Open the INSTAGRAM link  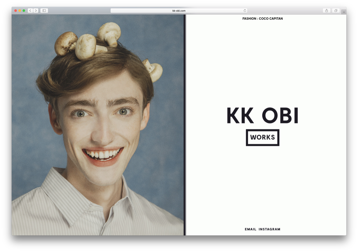[269, 229]
